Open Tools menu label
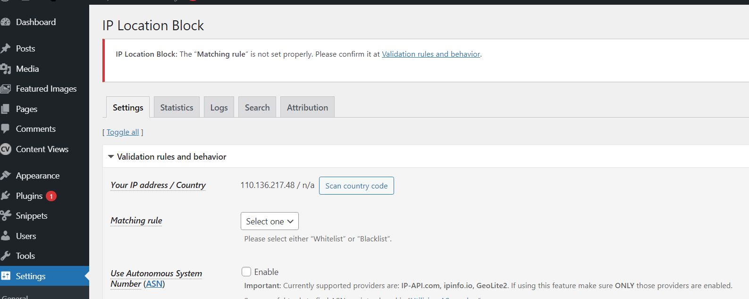Viewport: 749px width, 299px height. pos(25,256)
